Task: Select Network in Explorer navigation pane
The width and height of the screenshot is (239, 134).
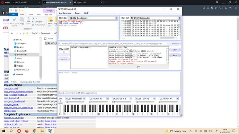Action: tap(19, 75)
